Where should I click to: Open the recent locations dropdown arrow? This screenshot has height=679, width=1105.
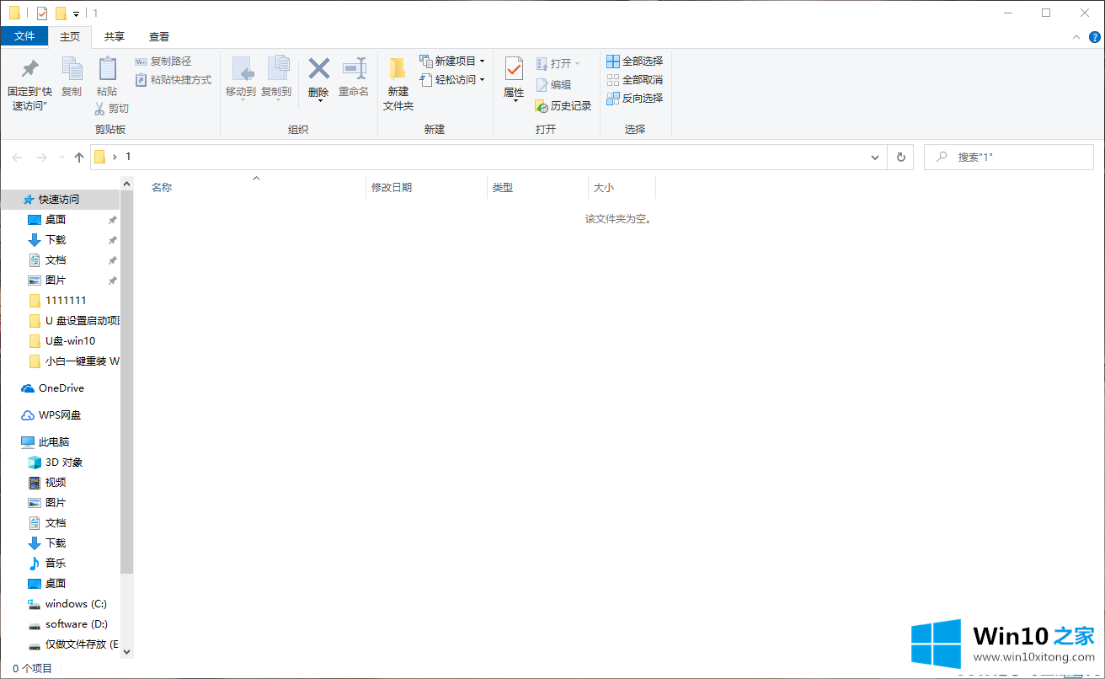61,158
